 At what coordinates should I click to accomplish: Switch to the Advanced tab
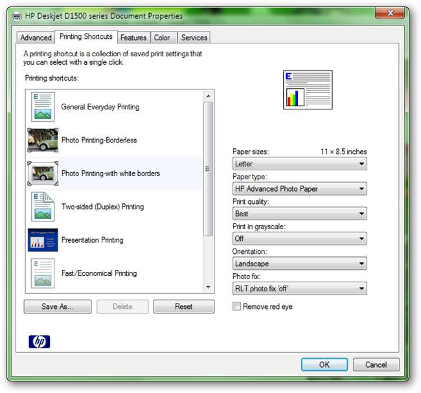pos(36,38)
